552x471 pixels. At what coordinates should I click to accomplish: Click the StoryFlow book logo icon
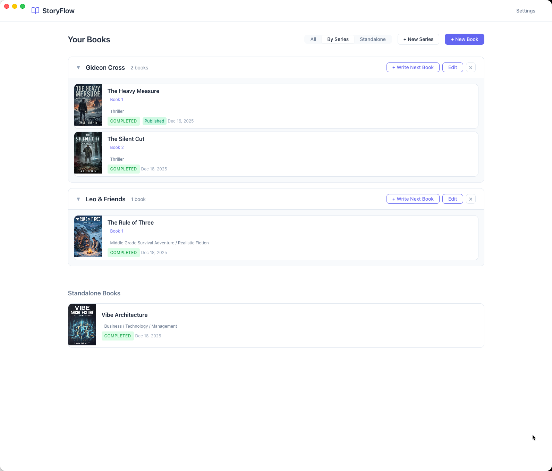click(x=35, y=11)
